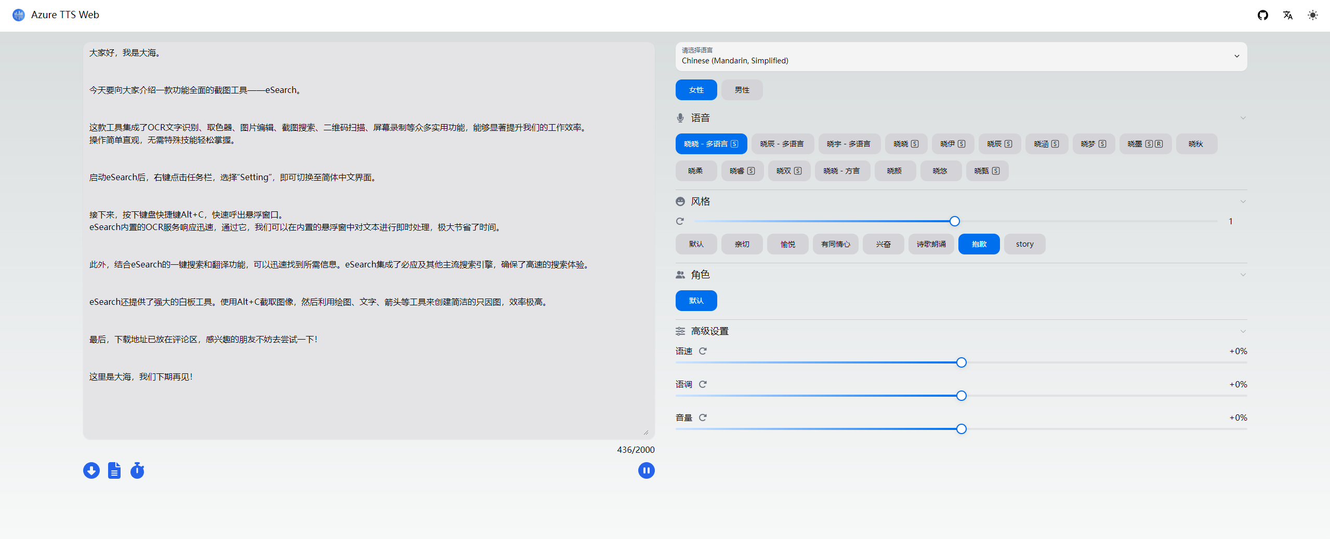Choose the 有同情心 style
Screen dimensions: 1330x539
coord(836,244)
